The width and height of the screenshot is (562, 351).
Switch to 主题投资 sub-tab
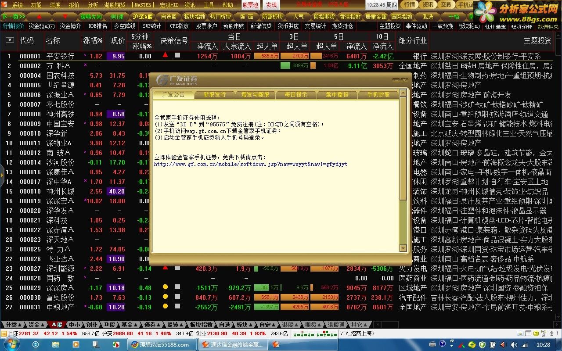pyautogui.click(x=390, y=26)
